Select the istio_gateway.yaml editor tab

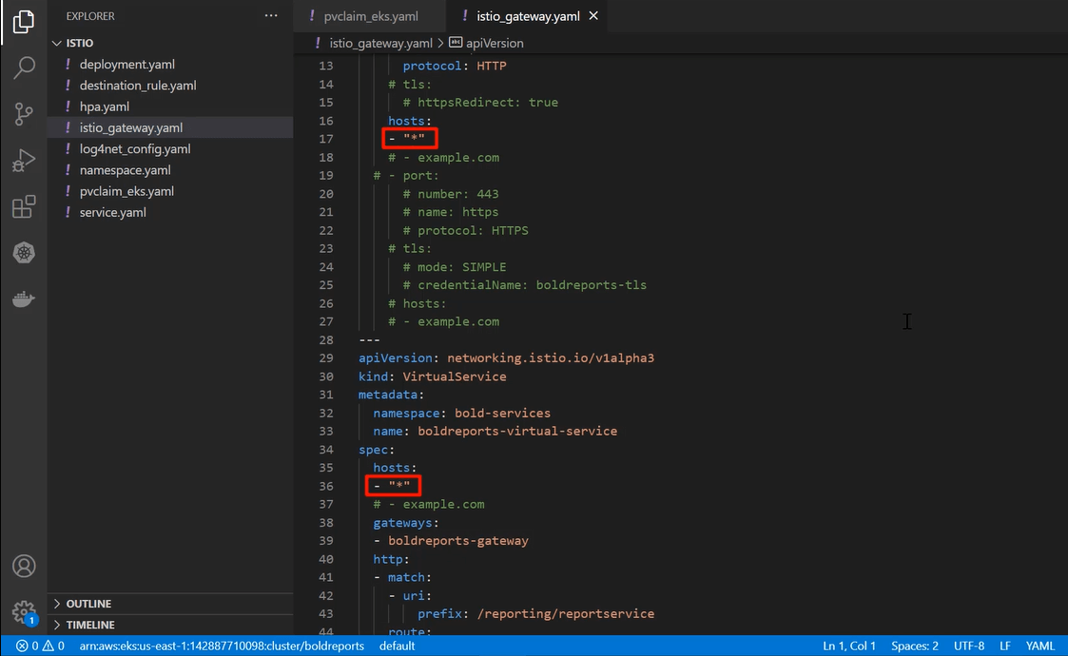pyautogui.click(x=528, y=16)
